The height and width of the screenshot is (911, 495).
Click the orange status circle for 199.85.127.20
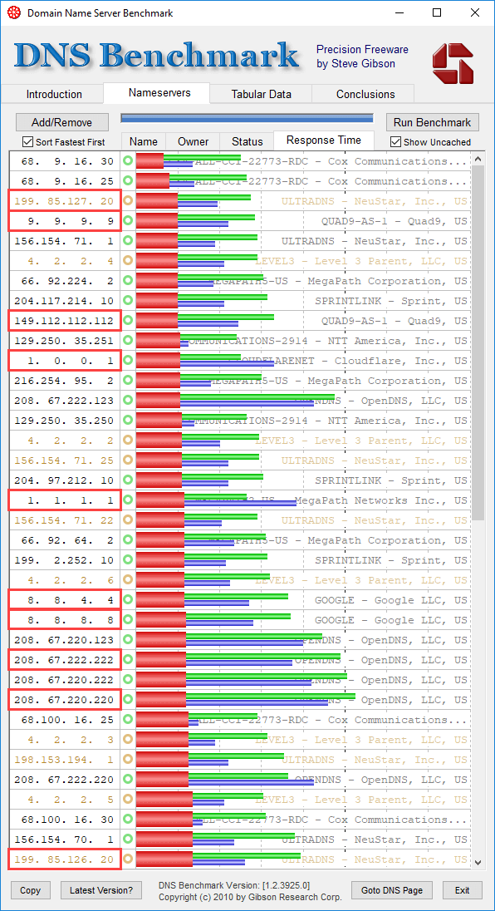pyautogui.click(x=128, y=201)
